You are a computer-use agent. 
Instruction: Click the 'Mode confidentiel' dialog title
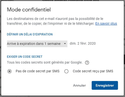pyautogui.click(x=29, y=9)
